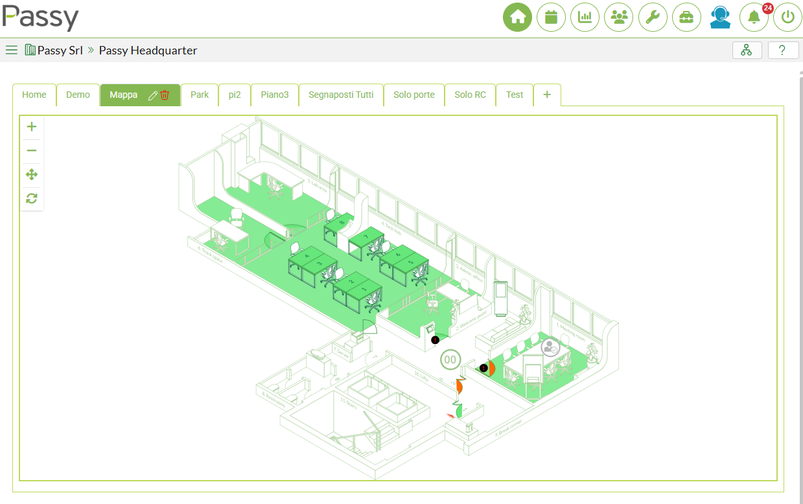Click the Passy Srl breadcrumb link

60,50
